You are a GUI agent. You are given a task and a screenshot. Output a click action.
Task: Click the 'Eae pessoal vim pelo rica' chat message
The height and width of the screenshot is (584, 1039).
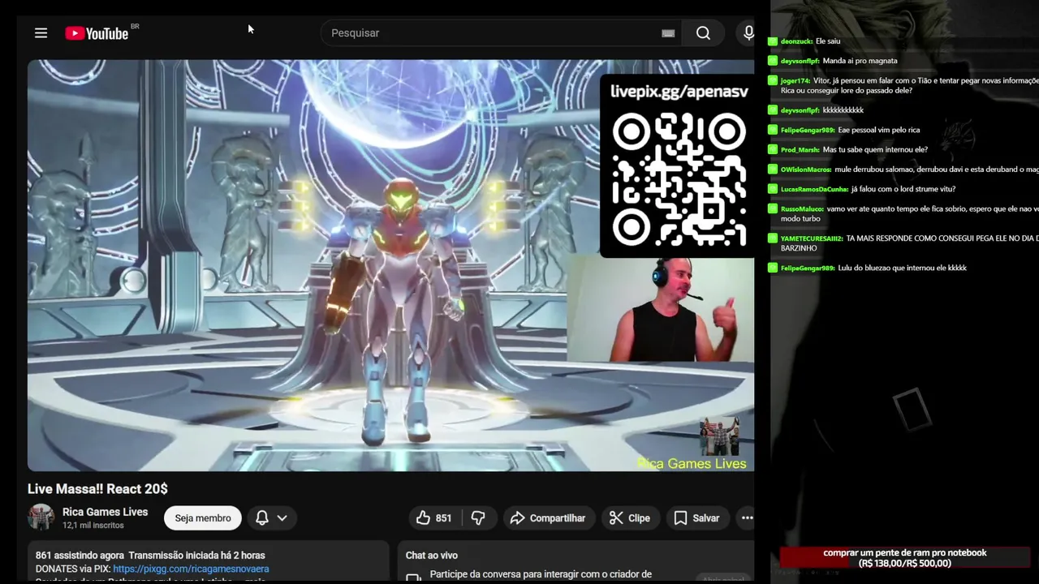[x=879, y=130]
